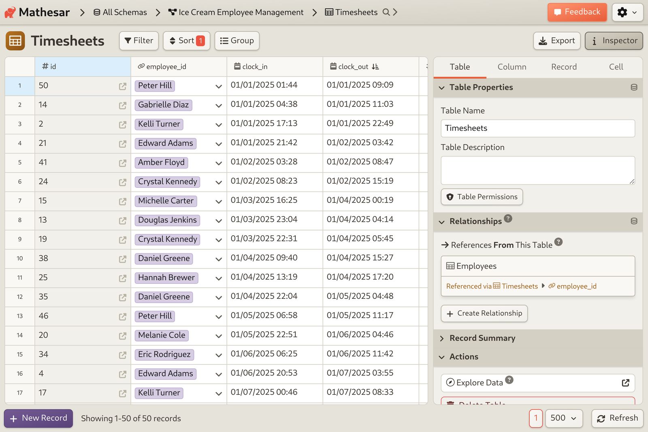Select row number 3 header
Image resolution: width=648 pixels, height=432 pixels.
click(20, 125)
